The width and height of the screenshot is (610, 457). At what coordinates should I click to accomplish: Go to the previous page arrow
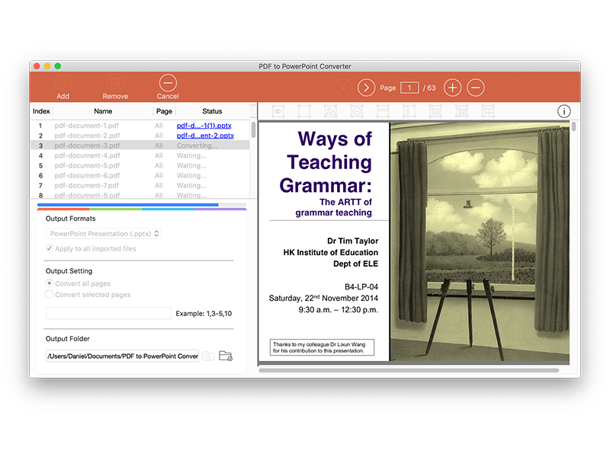[343, 88]
